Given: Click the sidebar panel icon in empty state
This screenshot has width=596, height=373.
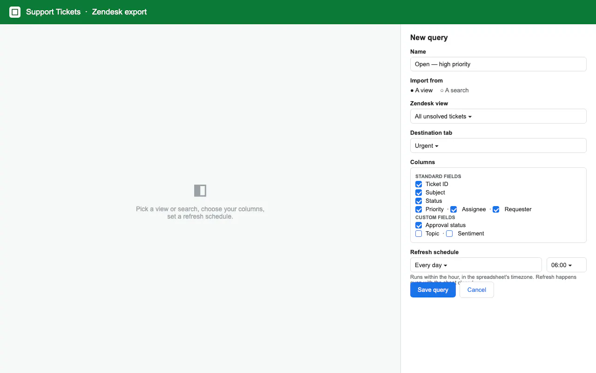Looking at the screenshot, I should click(200, 190).
